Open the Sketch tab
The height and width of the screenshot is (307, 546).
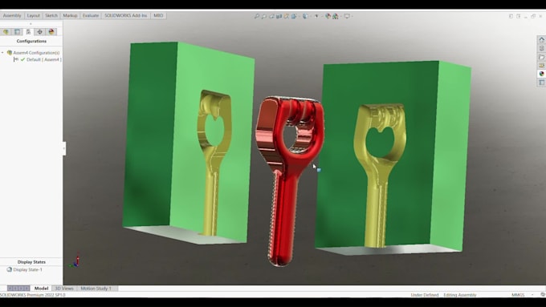(51, 16)
